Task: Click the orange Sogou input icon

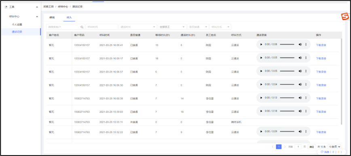Action: point(345,16)
